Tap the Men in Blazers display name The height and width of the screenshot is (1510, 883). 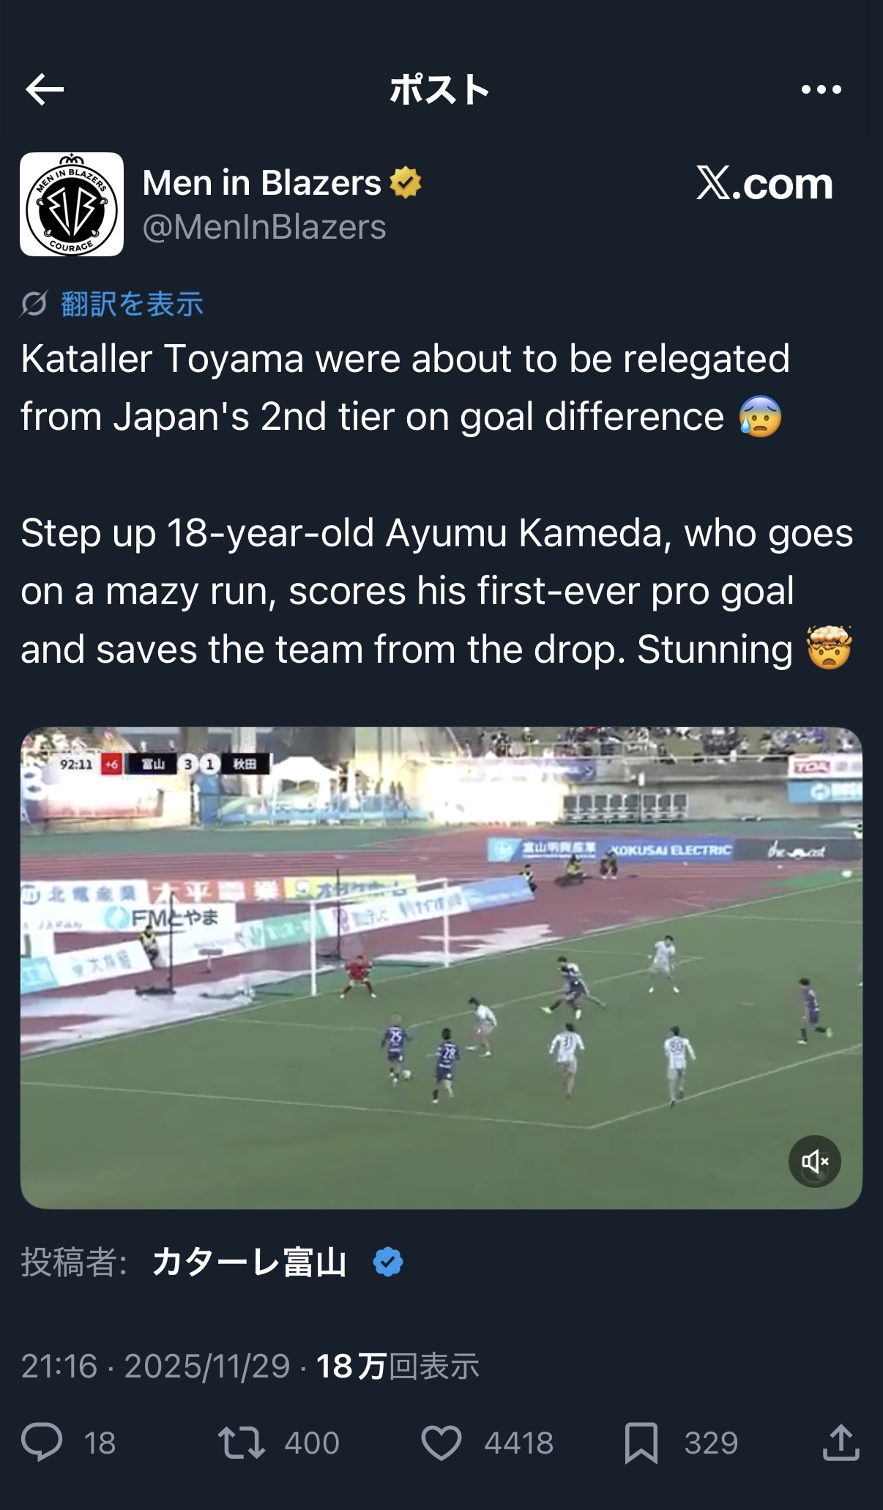click(x=261, y=183)
